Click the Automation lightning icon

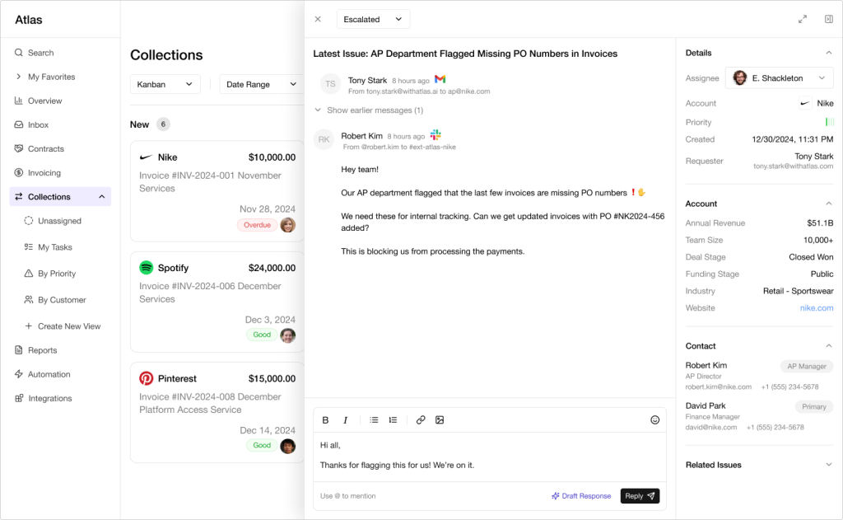click(19, 374)
